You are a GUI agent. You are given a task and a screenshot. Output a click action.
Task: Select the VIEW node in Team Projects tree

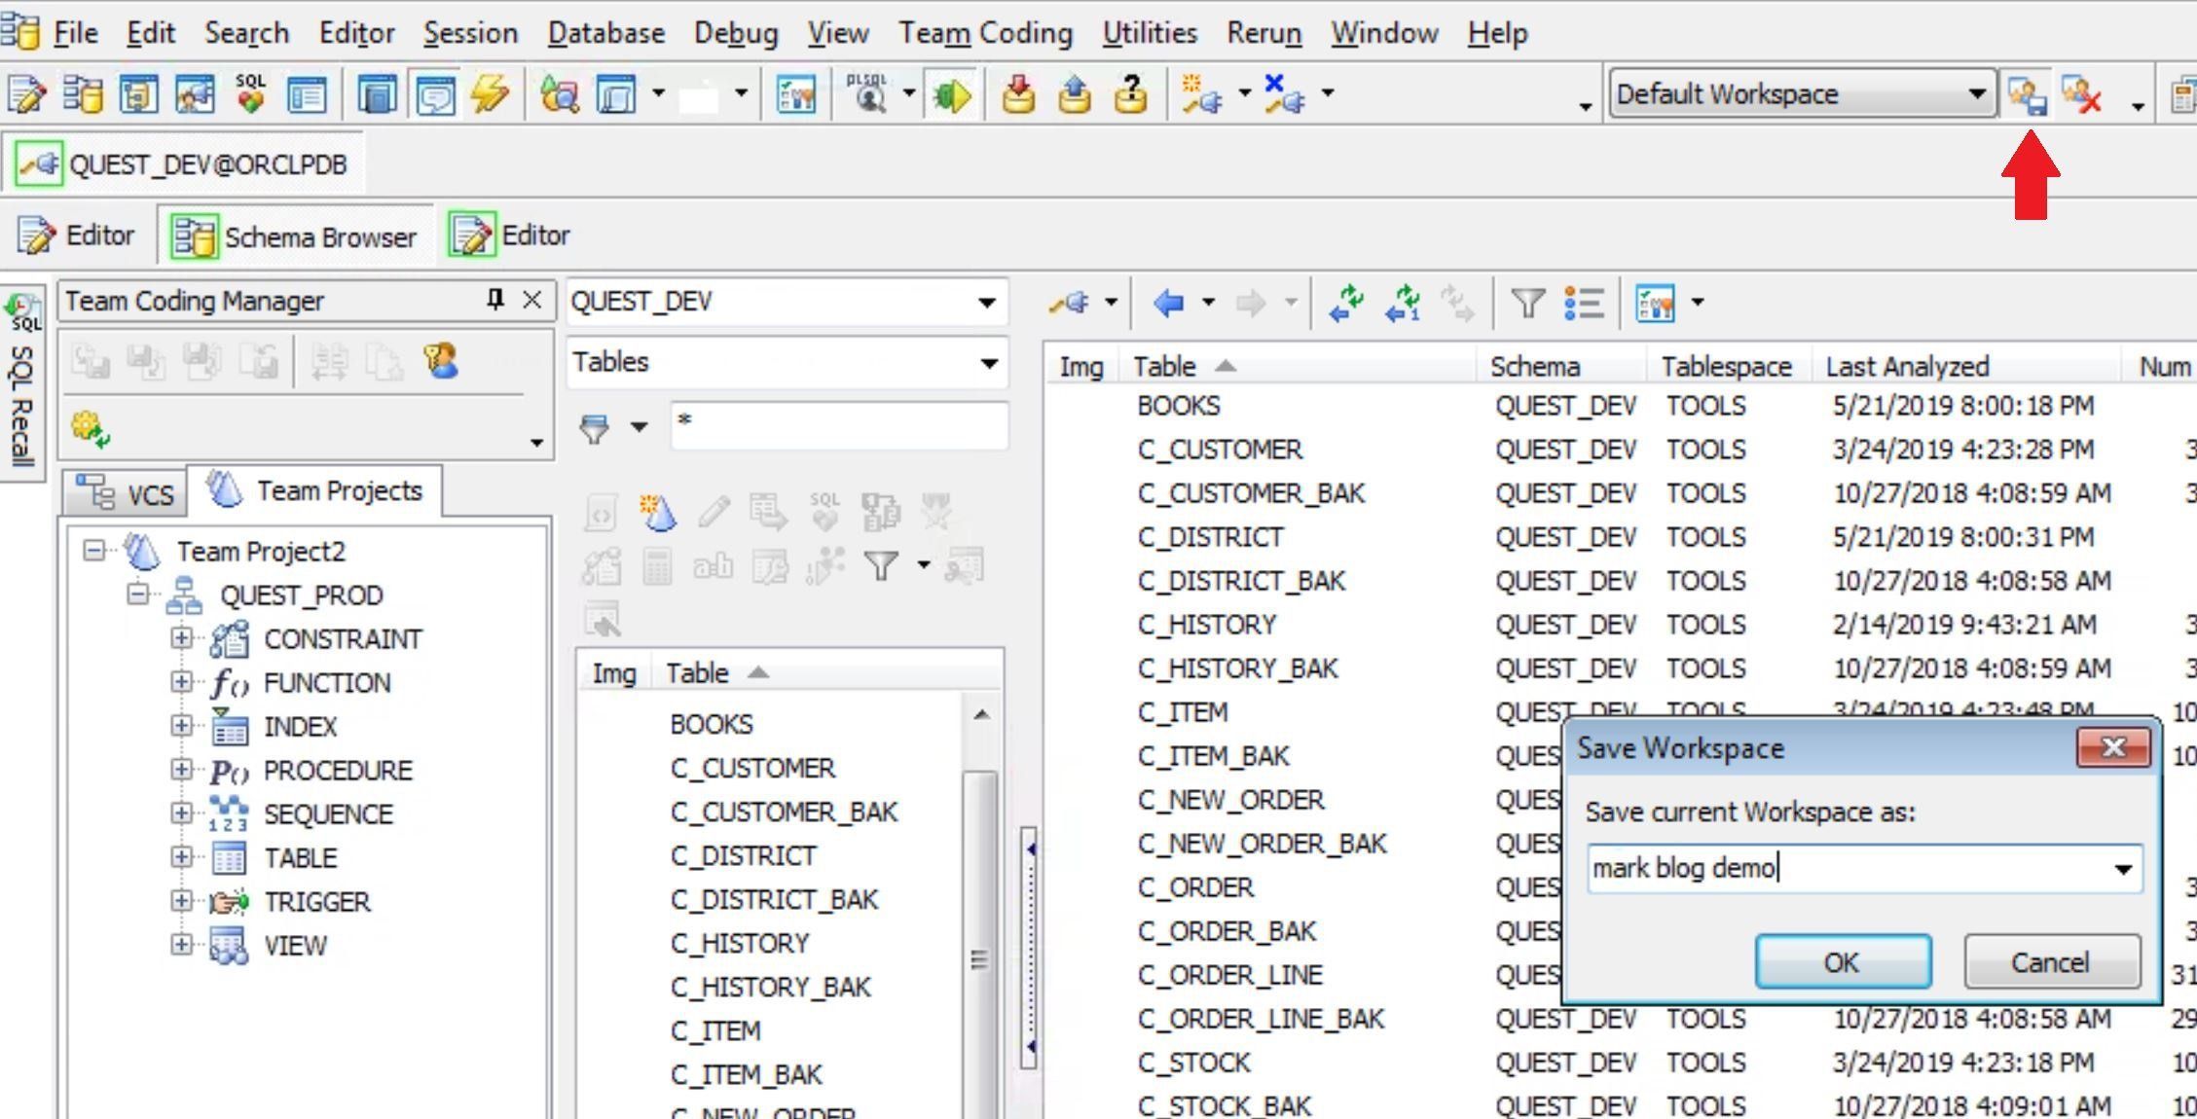click(x=295, y=946)
